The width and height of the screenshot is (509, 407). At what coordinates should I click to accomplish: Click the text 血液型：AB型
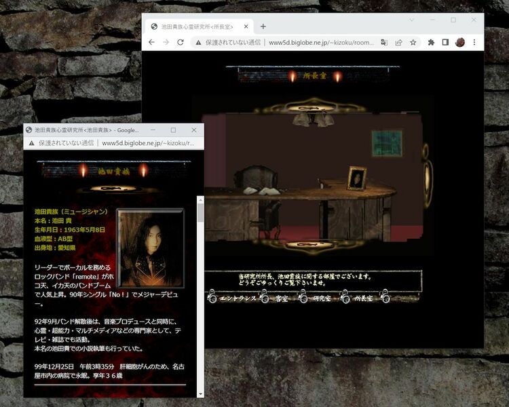tap(54, 239)
